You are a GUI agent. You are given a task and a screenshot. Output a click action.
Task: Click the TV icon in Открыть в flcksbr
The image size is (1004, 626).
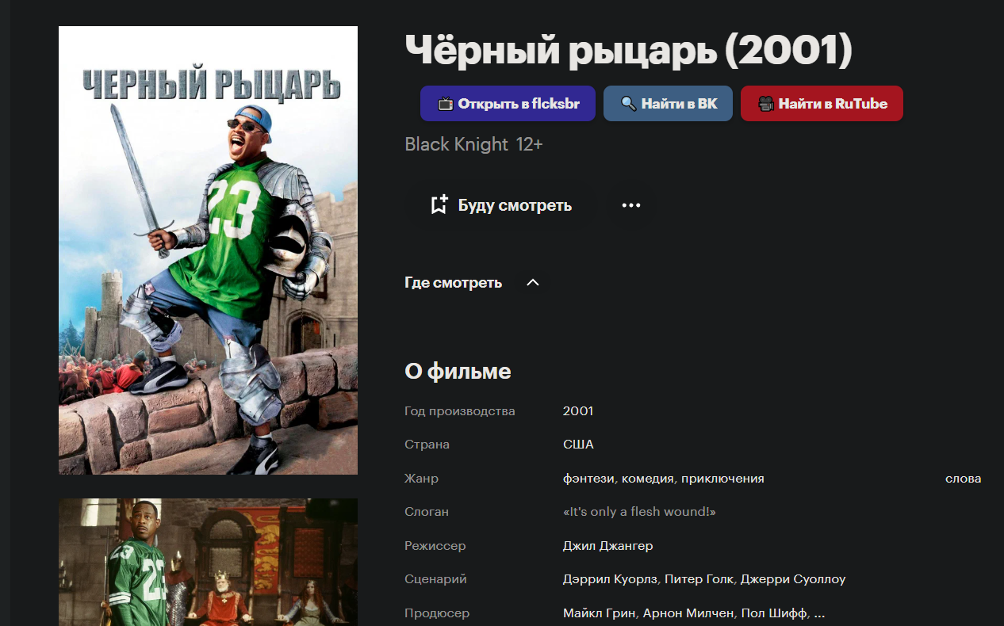point(446,104)
